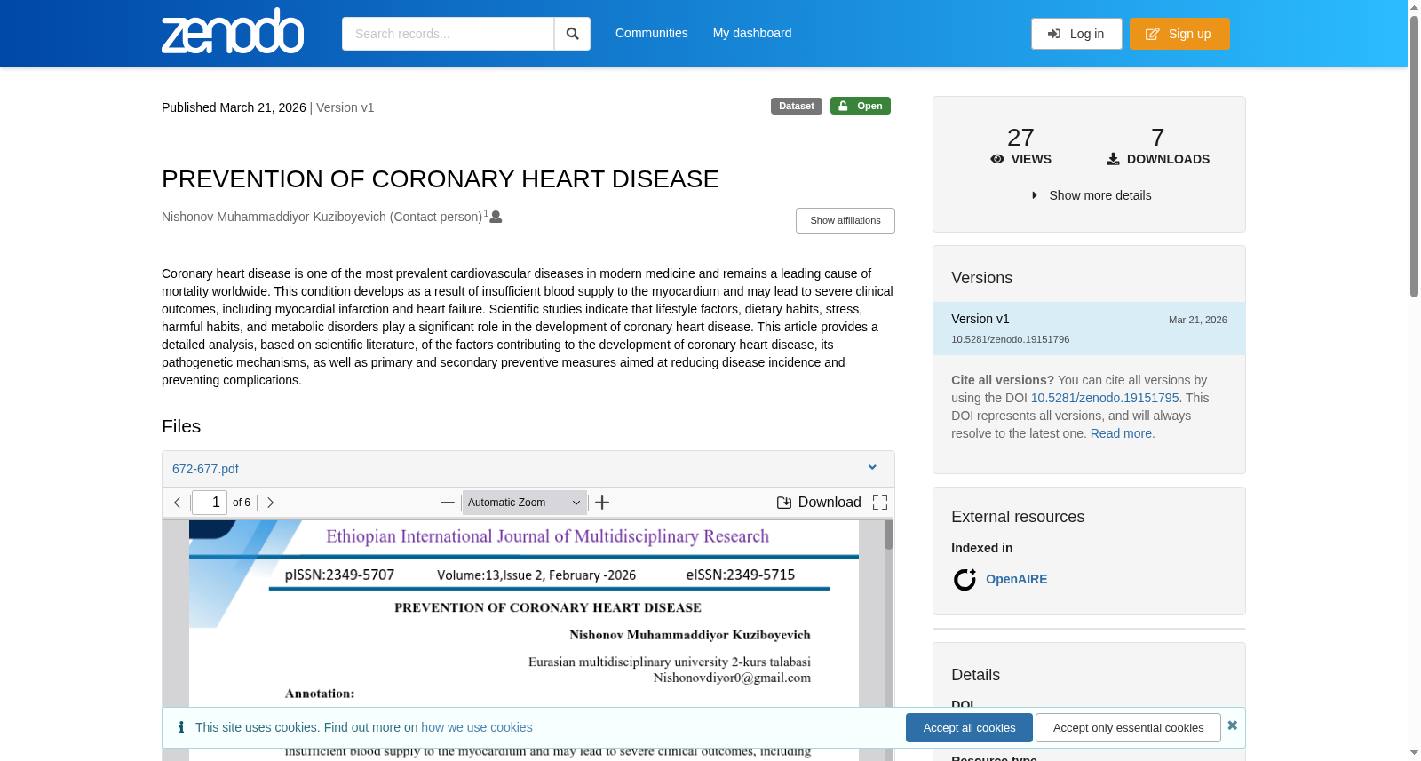This screenshot has height=761, width=1421.
Task: Zoom in the PDF preview
Action: 602,503
